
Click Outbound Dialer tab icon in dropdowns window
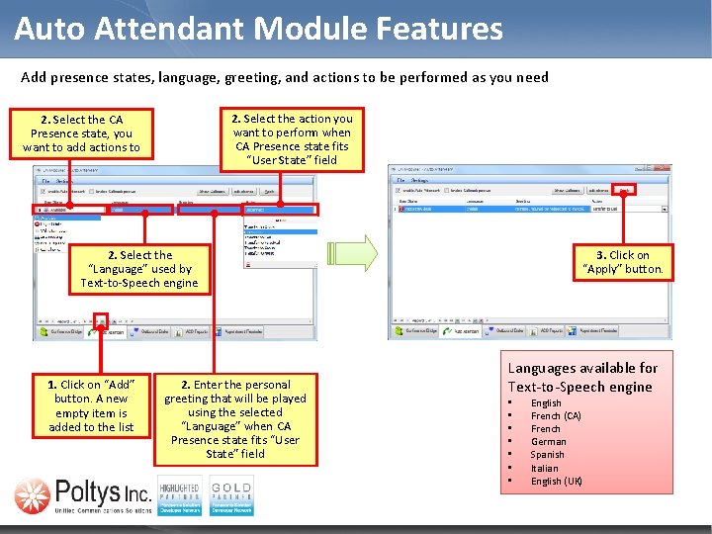[134, 332]
